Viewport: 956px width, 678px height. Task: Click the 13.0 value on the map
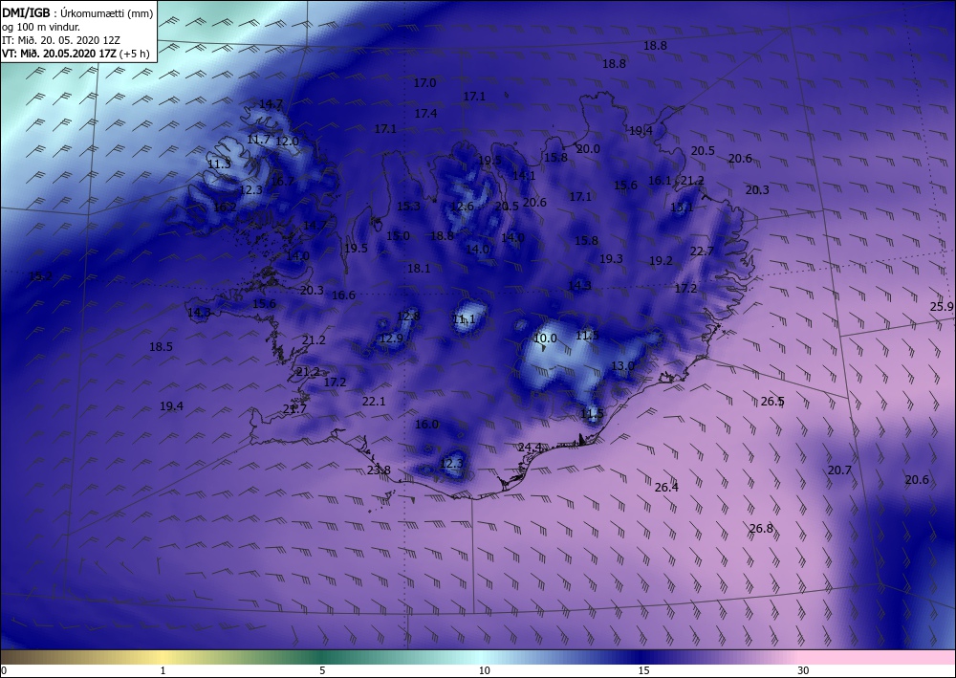[622, 366]
